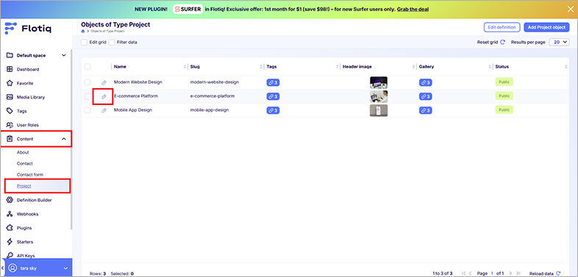The width and height of the screenshot is (578, 277).
Task: Collapse the sidebar with the left arrow
Action: coord(3,267)
